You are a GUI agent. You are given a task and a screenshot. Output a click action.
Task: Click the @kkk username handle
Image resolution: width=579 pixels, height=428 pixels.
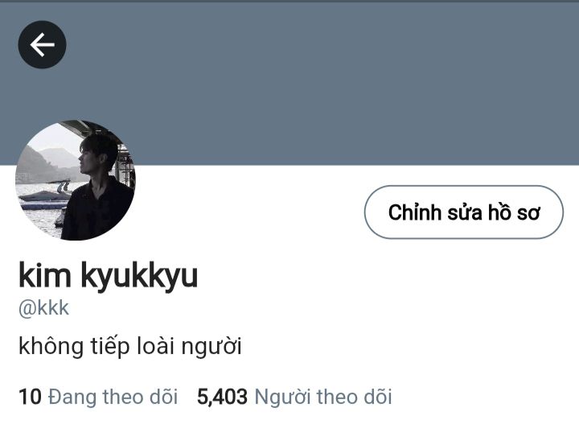pyautogui.click(x=43, y=308)
